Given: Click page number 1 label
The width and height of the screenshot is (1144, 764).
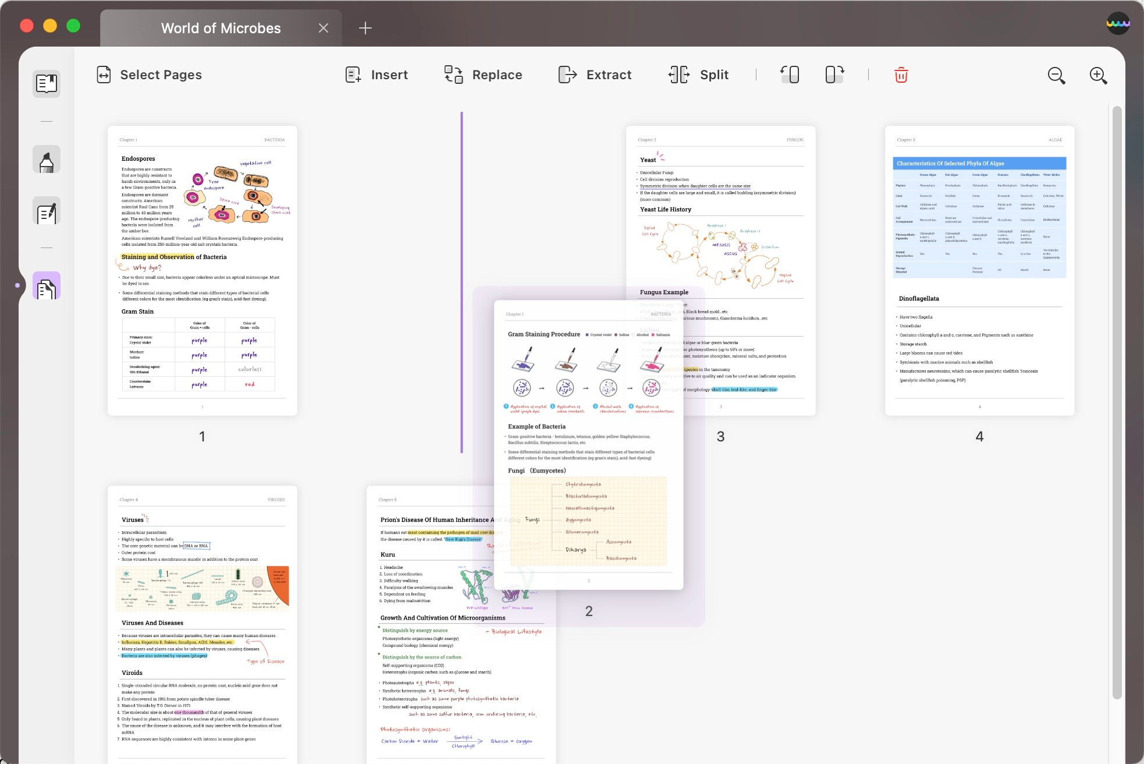Looking at the screenshot, I should pyautogui.click(x=202, y=436).
